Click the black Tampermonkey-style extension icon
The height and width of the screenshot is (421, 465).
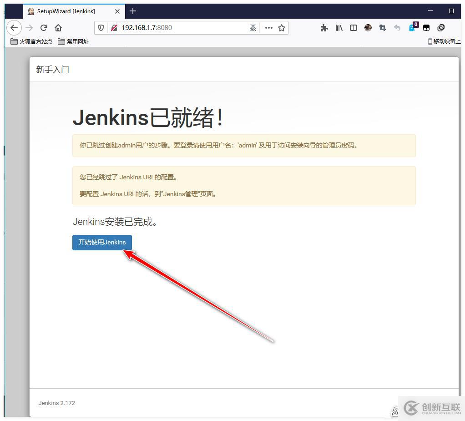point(426,28)
